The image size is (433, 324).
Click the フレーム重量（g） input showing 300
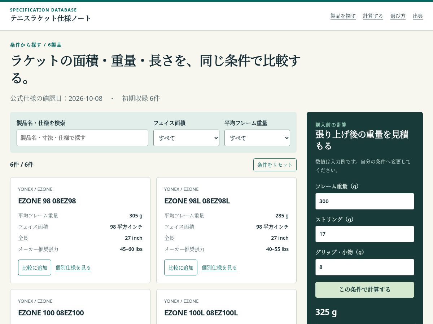pyautogui.click(x=365, y=201)
